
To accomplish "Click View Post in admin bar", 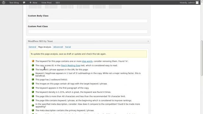I will [x=46, y=3].
